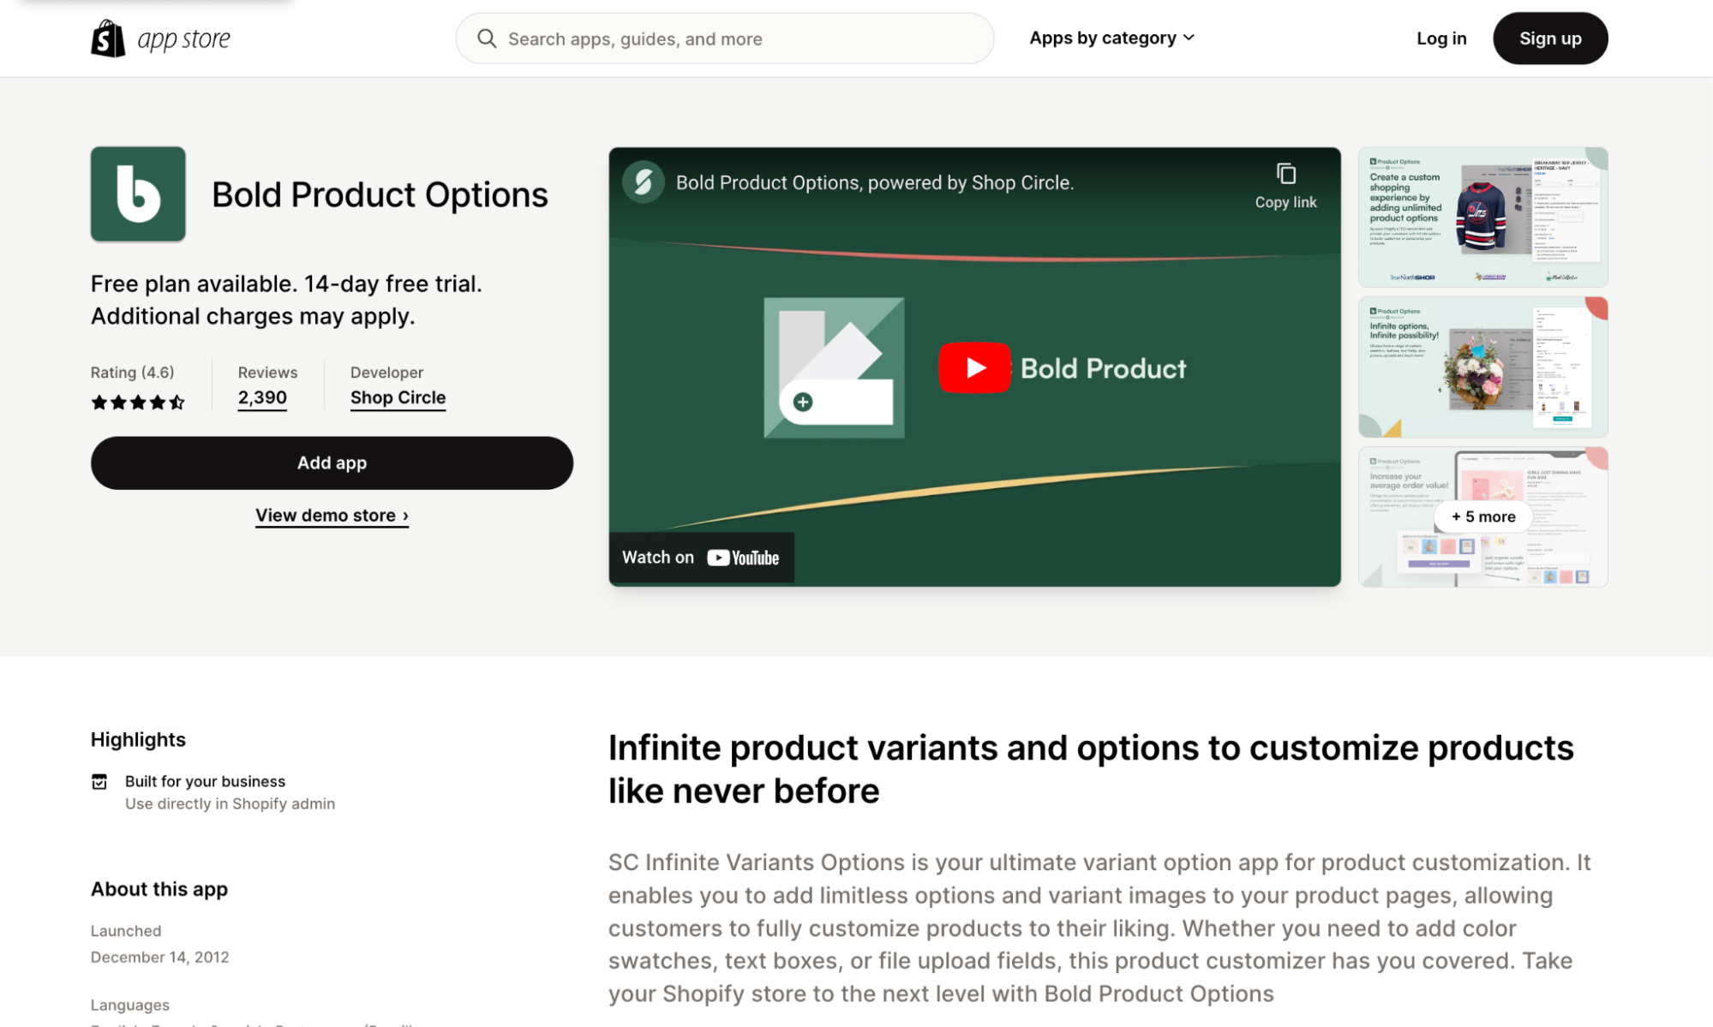The height and width of the screenshot is (1027, 1713).
Task: Click the Built for your business icon
Action: point(99,781)
